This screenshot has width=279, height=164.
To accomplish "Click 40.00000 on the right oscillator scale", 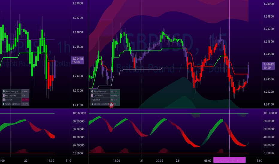I will 269,137.
